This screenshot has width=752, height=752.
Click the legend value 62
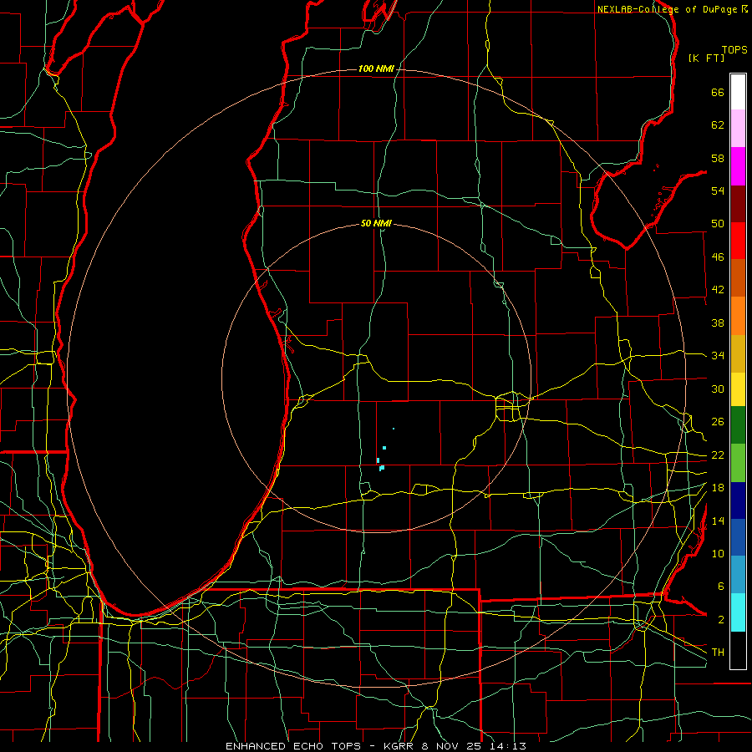tap(718, 125)
